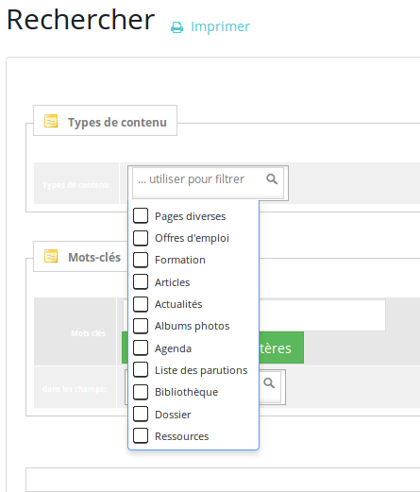The image size is (420, 492).
Task: Click the yellow note icon beside Mots-clés
Action: 51,256
